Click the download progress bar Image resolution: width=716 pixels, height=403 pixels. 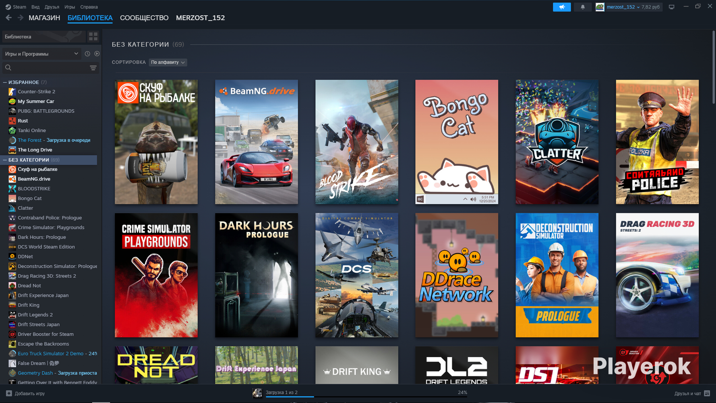point(366,397)
